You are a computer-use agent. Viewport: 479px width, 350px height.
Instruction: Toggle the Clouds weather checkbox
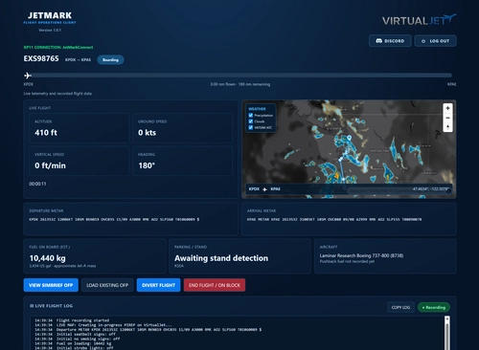[x=251, y=121]
